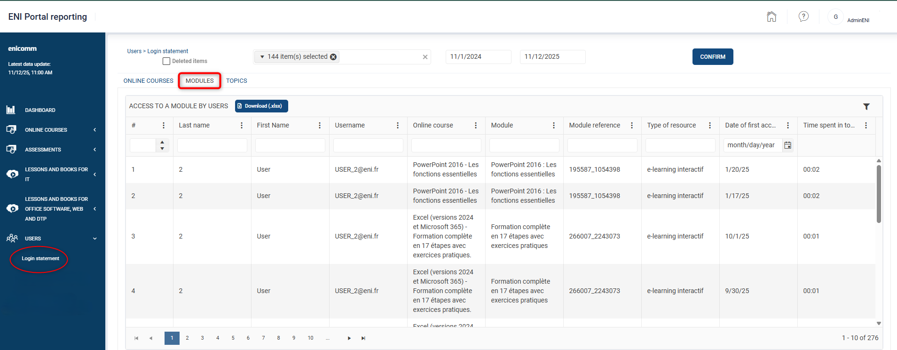Viewport: 897px width, 350px height.
Task: Open the Username column menu
Action: [398, 126]
